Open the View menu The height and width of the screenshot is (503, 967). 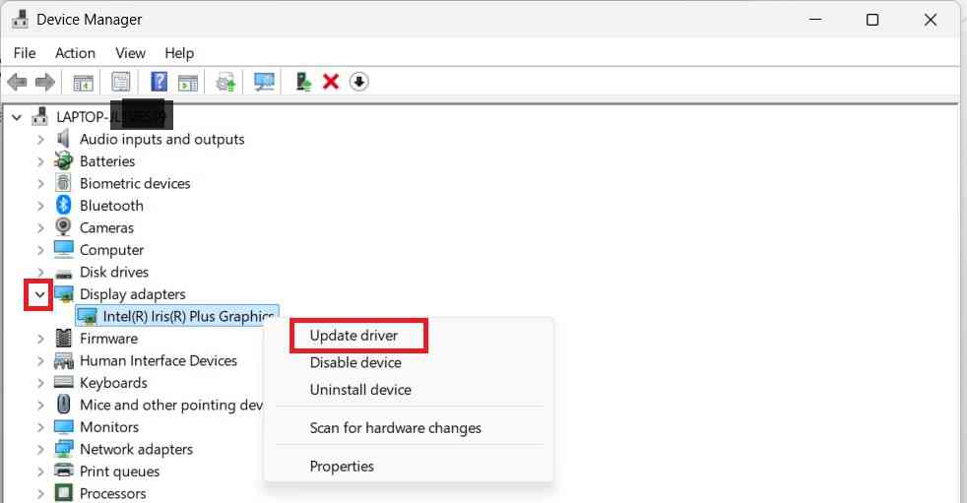click(x=130, y=53)
